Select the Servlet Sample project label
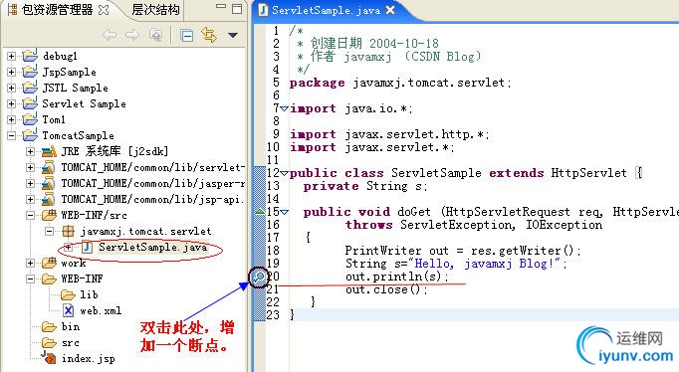Image resolution: width=679 pixels, height=372 pixels. click(x=84, y=103)
